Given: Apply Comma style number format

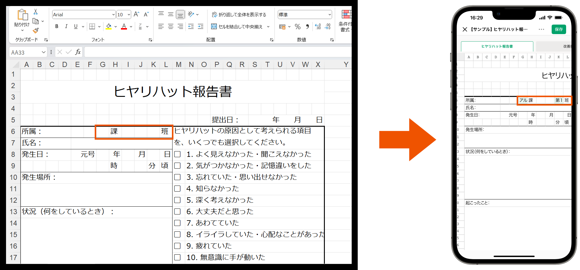Looking at the screenshot, I should click(307, 27).
